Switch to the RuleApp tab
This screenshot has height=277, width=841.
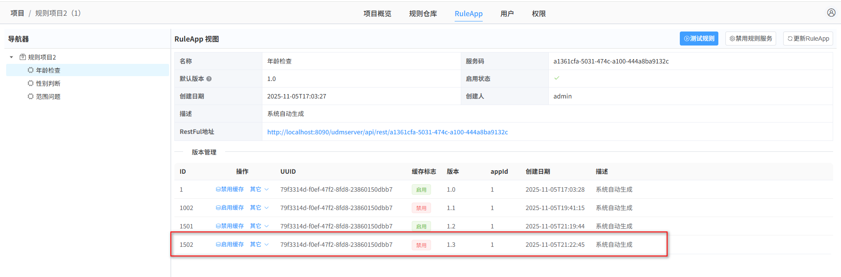[x=468, y=14]
